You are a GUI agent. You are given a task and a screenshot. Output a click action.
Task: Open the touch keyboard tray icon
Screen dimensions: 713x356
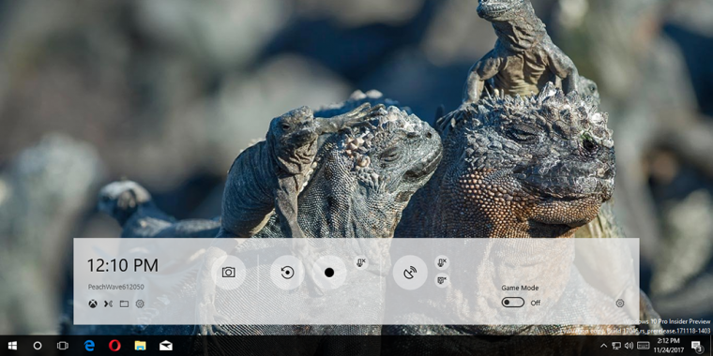(643, 346)
